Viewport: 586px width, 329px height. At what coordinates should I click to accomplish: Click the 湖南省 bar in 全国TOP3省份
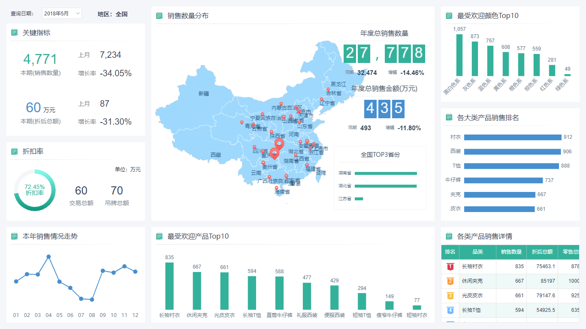(386, 173)
